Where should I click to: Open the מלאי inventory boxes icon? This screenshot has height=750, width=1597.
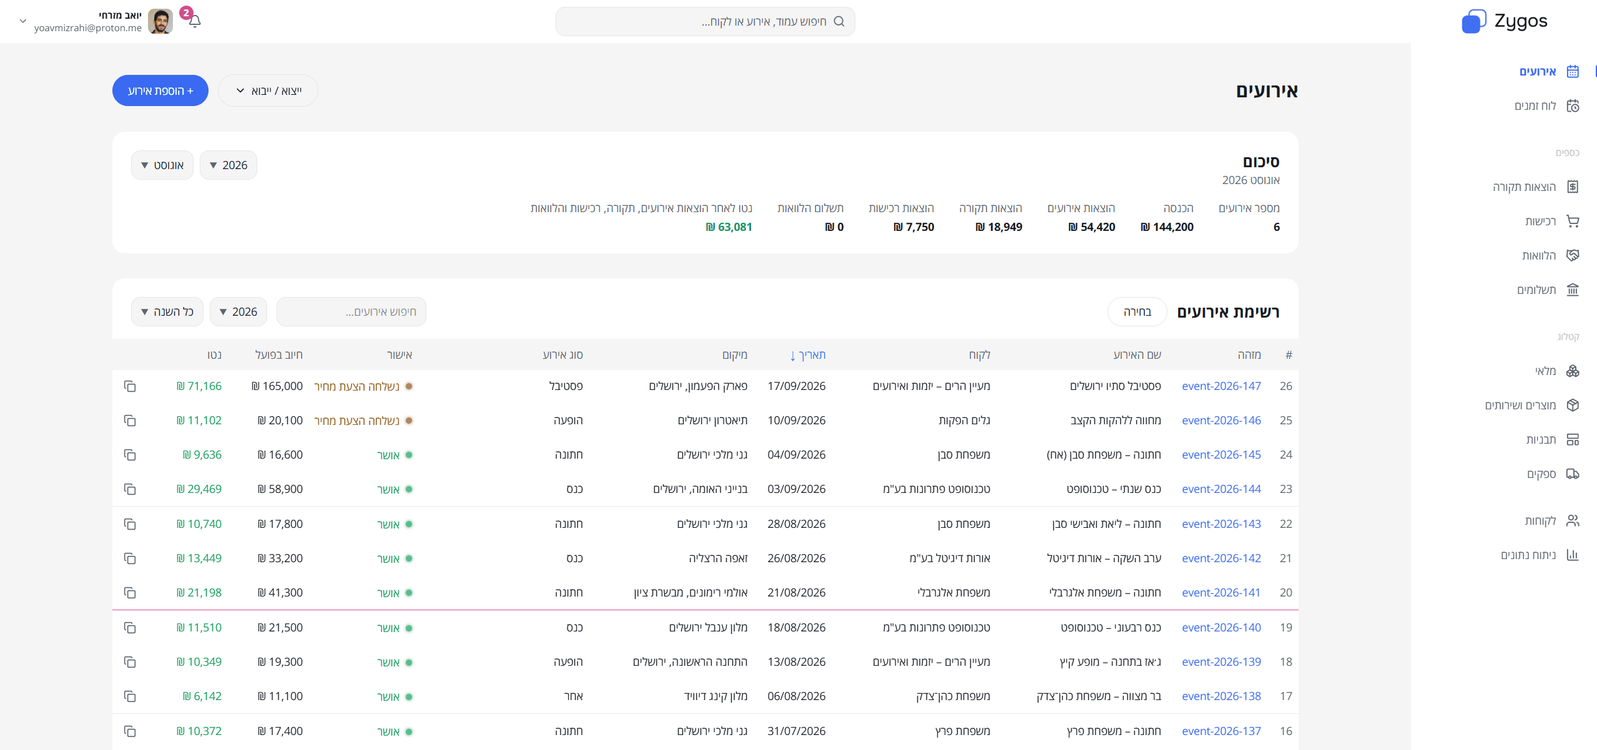1573,371
